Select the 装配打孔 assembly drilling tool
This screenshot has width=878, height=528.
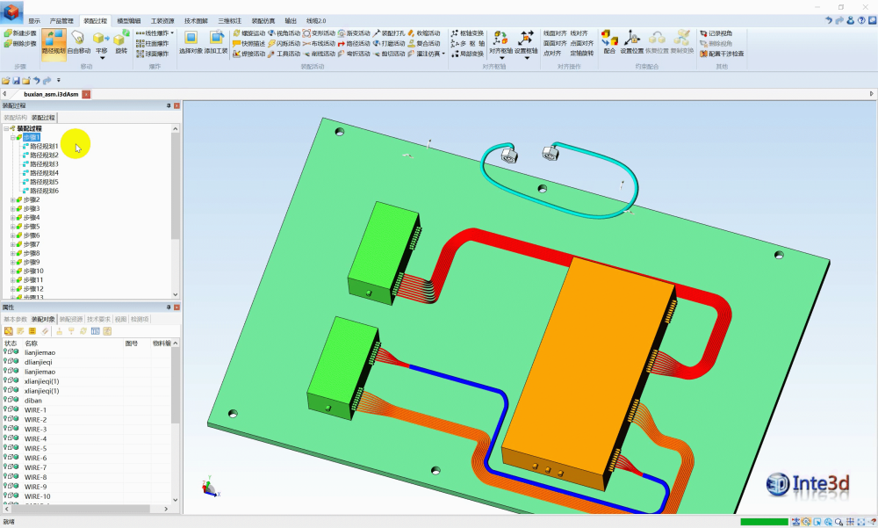389,33
